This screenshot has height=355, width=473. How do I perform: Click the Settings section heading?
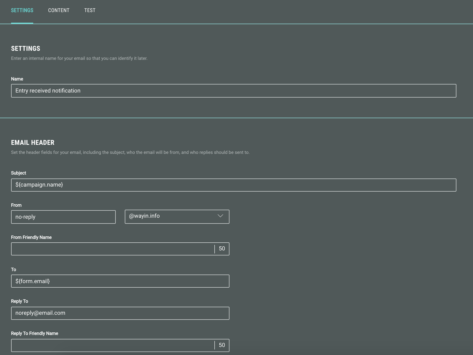26,49
